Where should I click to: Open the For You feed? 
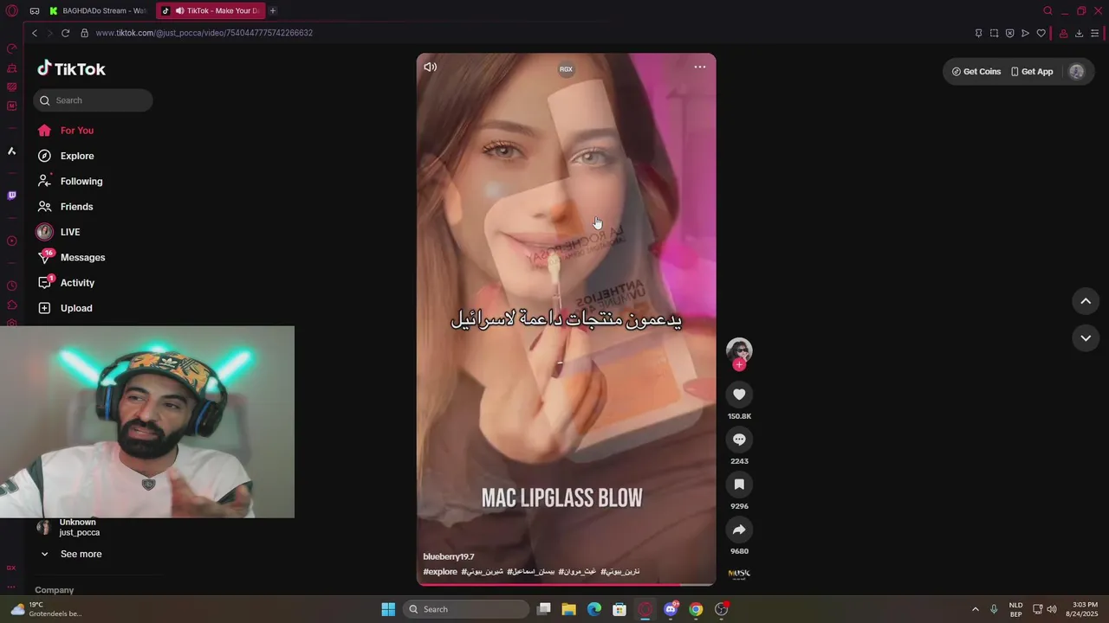pyautogui.click(x=66, y=131)
